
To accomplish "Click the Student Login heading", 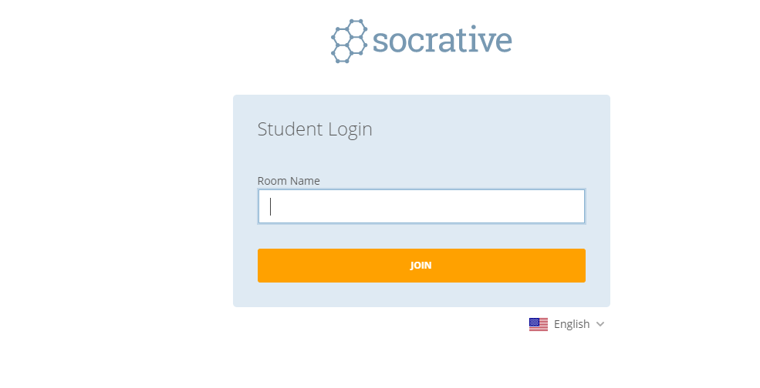I will (x=315, y=129).
